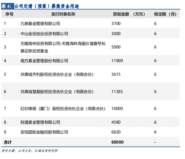185x159 pixels.
Task: Select the 锁定期（月） column header
Action: tap(165, 14)
